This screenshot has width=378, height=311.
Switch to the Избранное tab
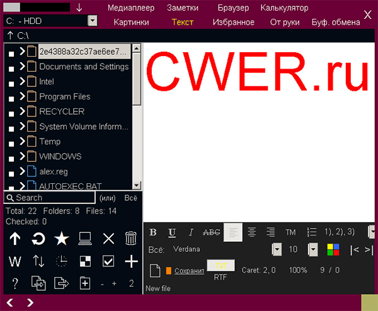click(x=233, y=22)
